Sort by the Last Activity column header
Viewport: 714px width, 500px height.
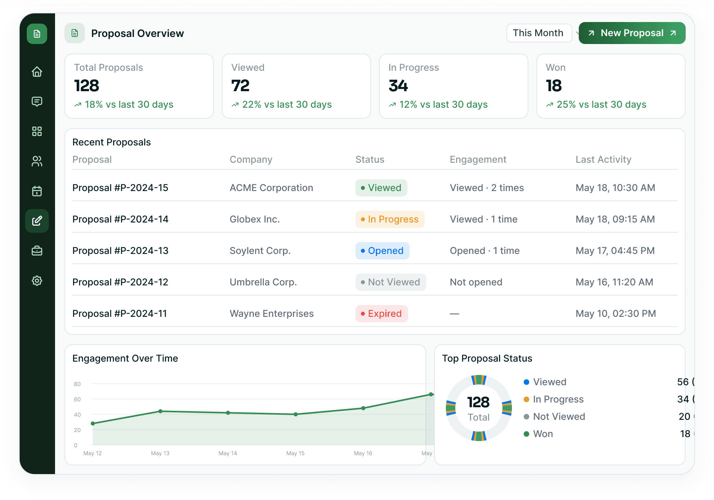(604, 160)
